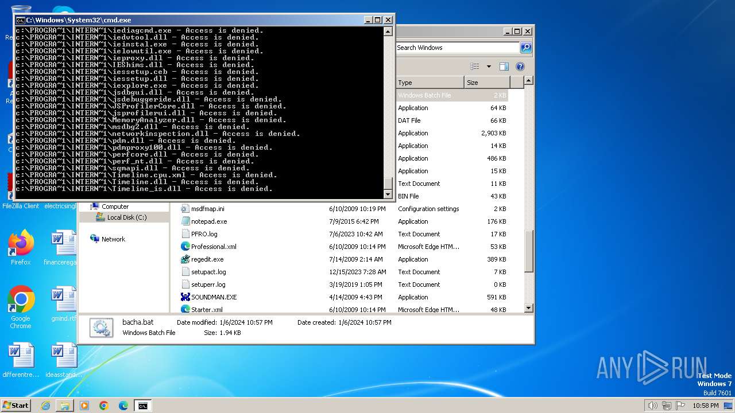Select SOUNDMAN.EXE file icon
The height and width of the screenshot is (413, 735).
tap(185, 297)
